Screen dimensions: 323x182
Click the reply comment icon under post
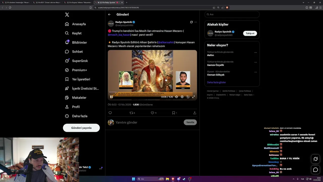(110, 113)
